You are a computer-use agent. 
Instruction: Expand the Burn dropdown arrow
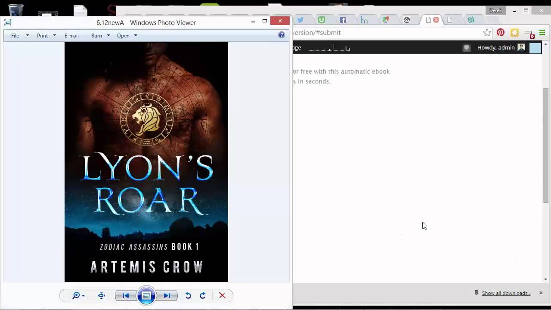108,36
